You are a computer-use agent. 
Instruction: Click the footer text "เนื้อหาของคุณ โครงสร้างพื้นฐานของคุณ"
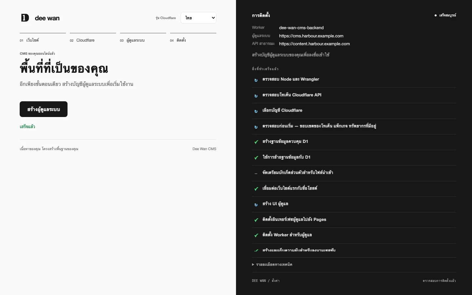pyautogui.click(x=49, y=149)
